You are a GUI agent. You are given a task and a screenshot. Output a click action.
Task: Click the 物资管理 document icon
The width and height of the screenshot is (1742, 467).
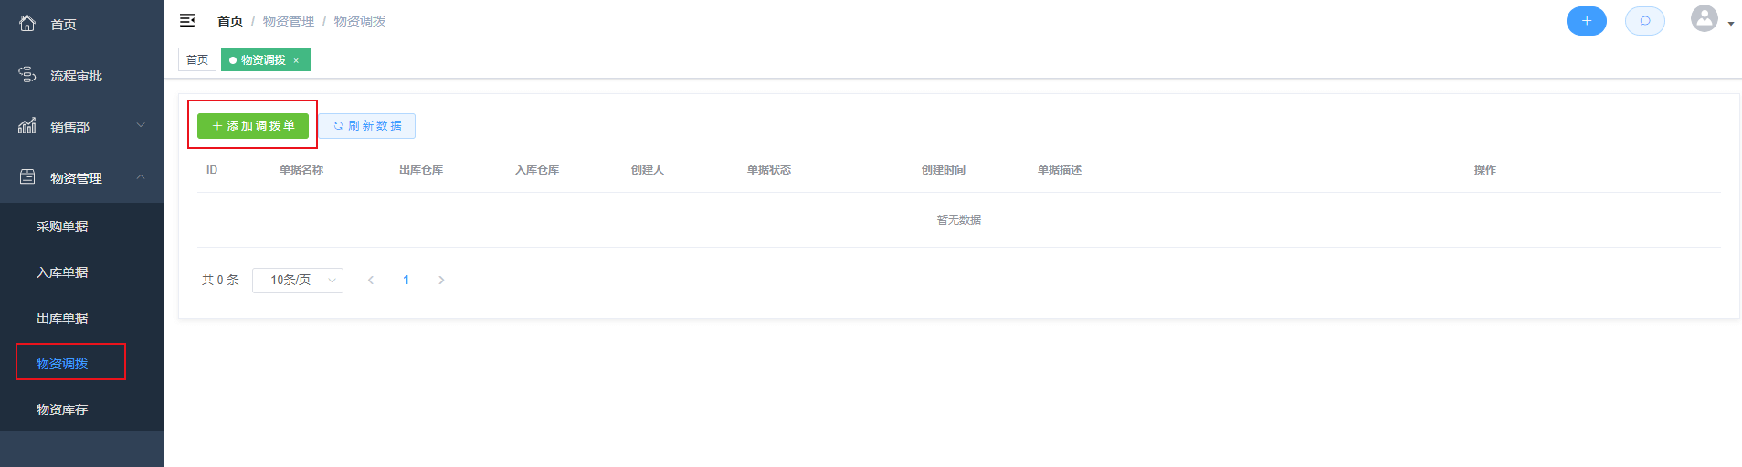27,177
